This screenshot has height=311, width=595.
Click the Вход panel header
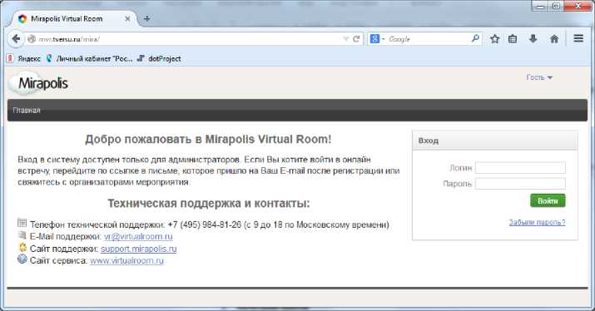coord(495,141)
